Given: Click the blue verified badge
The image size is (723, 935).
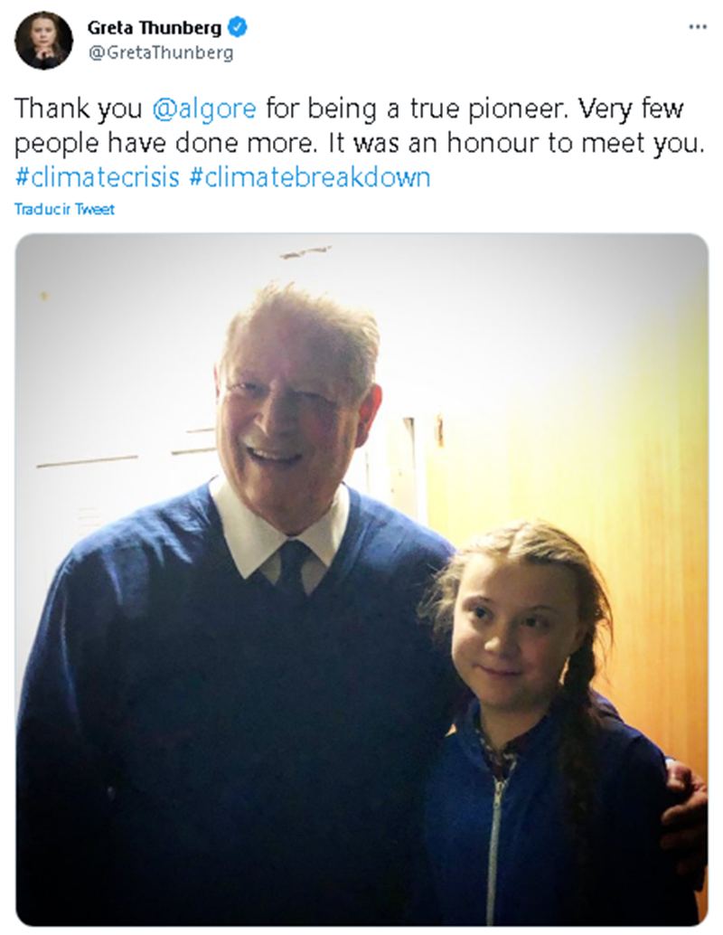Looking at the screenshot, I should pos(239,28).
